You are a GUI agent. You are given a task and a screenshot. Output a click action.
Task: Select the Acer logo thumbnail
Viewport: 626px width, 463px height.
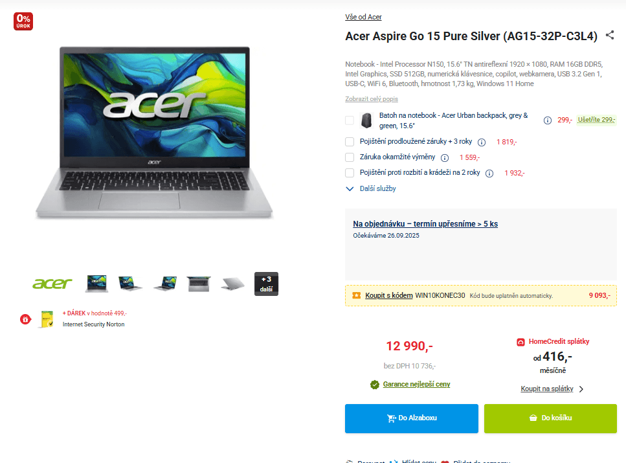tap(52, 284)
